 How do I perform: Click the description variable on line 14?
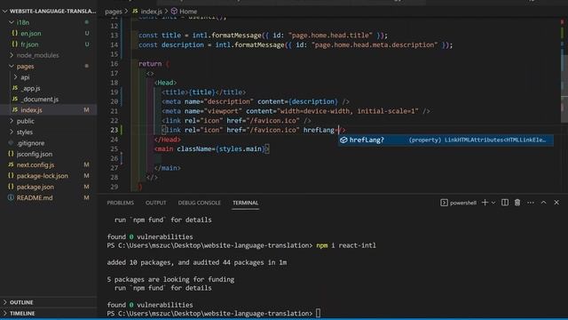tap(183, 45)
